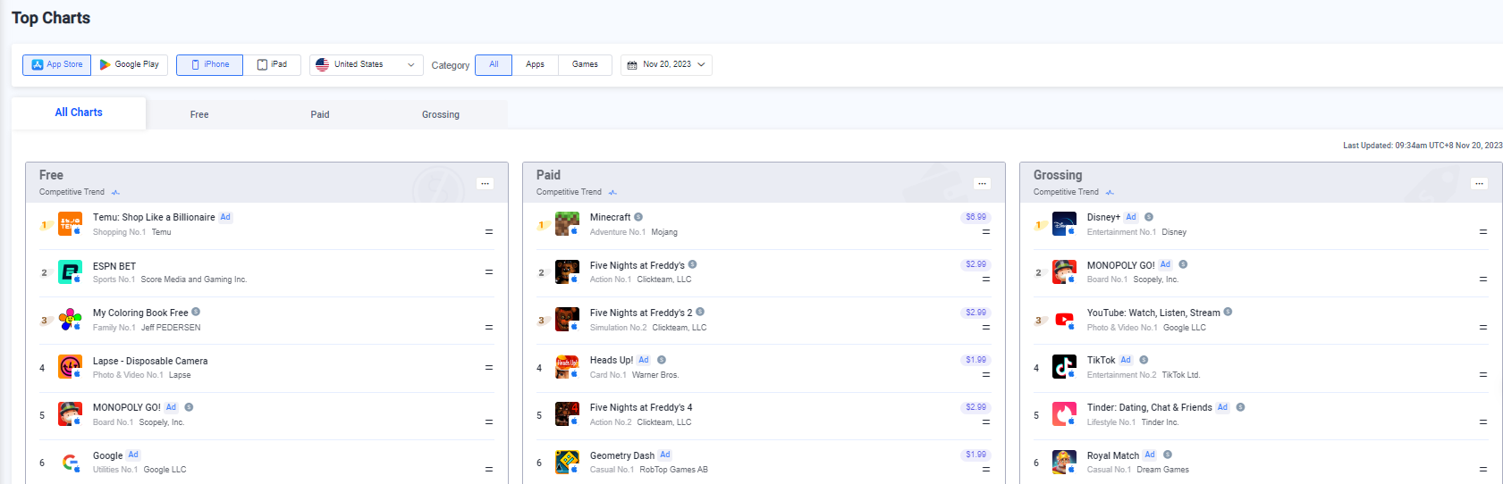Open the Heads Up! app icon
Viewport: 1503px width, 484px height.
point(567,366)
